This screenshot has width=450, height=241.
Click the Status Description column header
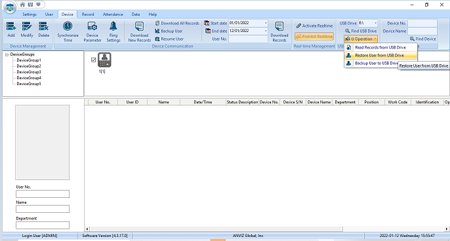click(242, 102)
